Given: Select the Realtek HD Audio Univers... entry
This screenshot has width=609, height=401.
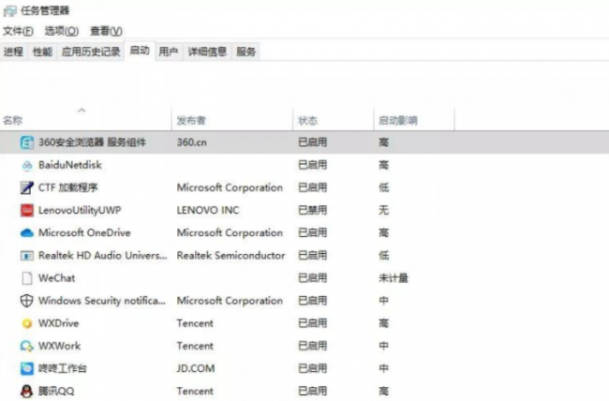Looking at the screenshot, I should (102, 255).
